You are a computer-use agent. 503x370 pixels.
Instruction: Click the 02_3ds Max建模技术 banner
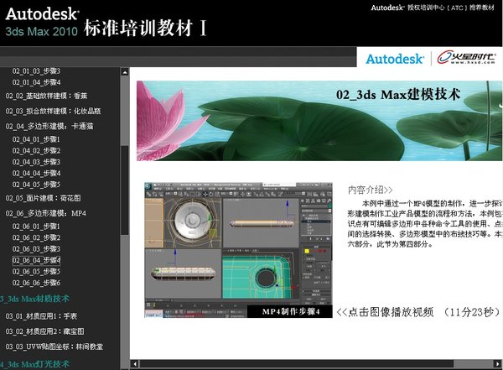click(319, 121)
